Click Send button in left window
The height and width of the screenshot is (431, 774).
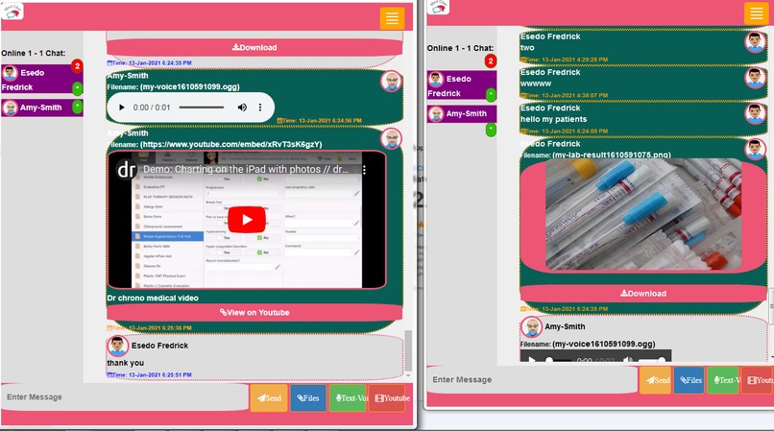[269, 398]
